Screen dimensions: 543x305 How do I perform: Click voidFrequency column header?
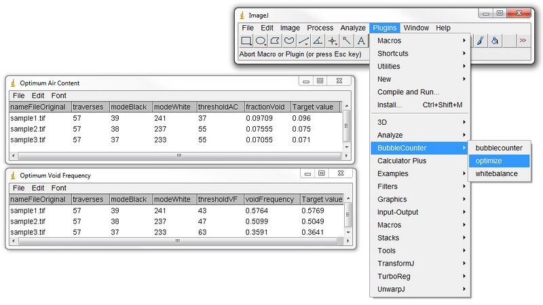272,199
